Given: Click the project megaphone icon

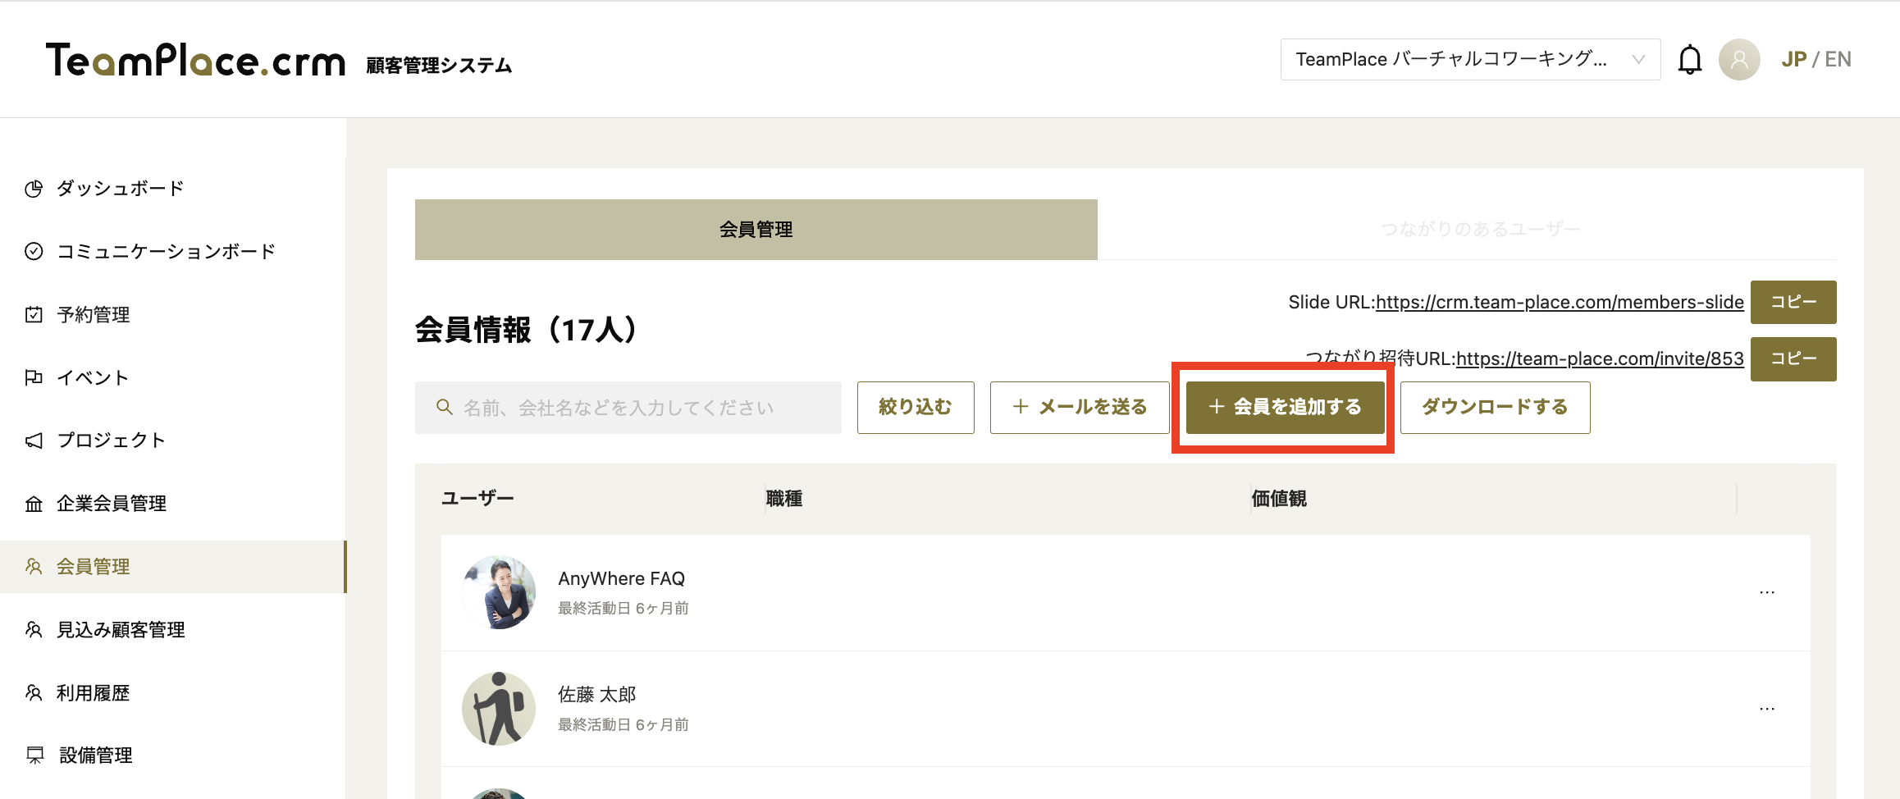Looking at the screenshot, I should [34, 441].
